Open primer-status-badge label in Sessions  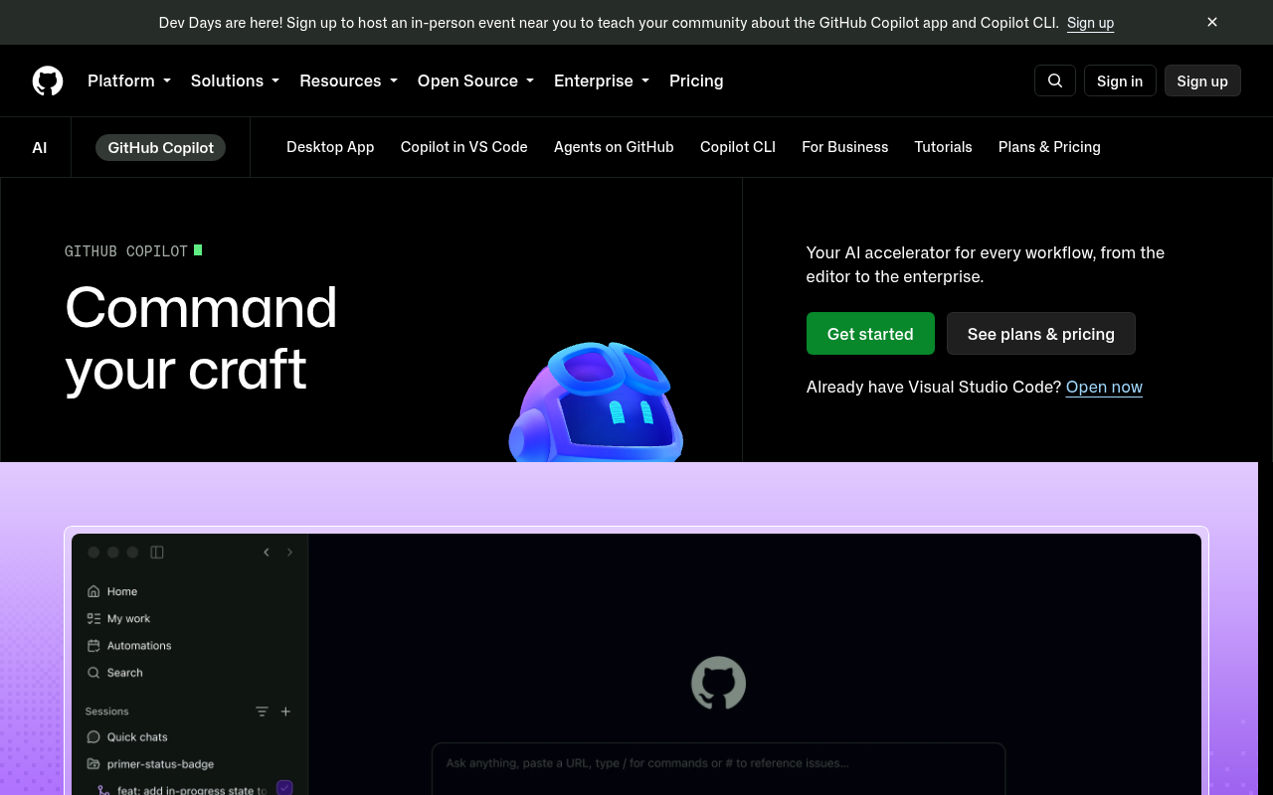[x=160, y=764]
